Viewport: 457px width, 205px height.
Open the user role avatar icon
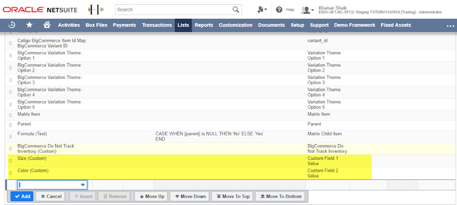[305, 10]
